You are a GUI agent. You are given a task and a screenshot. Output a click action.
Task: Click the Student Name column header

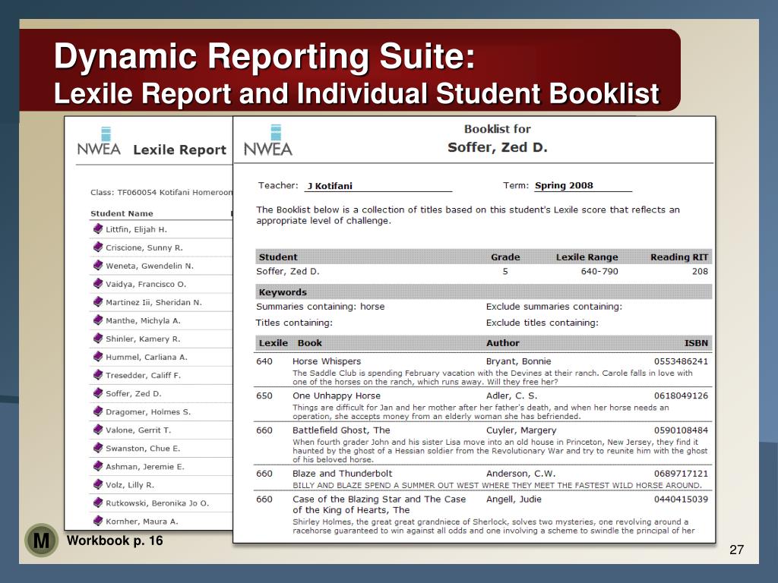(122, 213)
